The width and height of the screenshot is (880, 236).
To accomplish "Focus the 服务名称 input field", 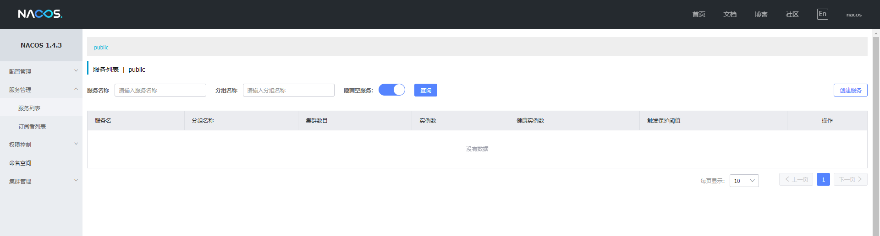I will pos(160,90).
